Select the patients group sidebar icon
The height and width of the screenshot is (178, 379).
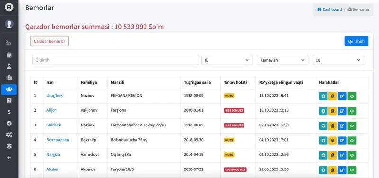tap(9, 89)
